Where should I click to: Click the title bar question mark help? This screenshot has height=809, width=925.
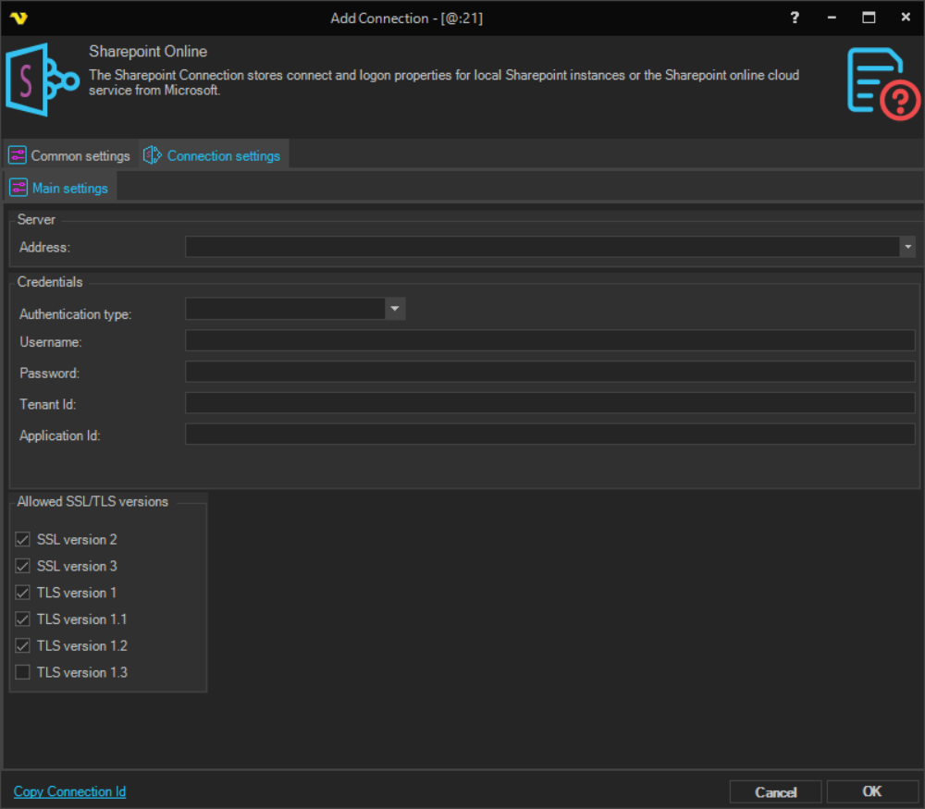[795, 18]
